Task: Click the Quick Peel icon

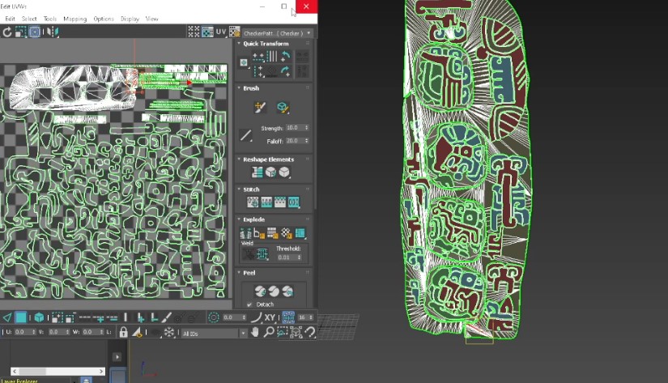Action: click(x=260, y=292)
